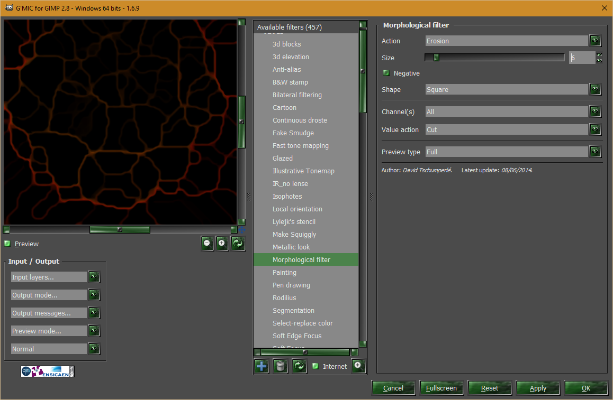The height and width of the screenshot is (400, 613).
Task: Open Fullscreen preview mode
Action: [441, 388]
